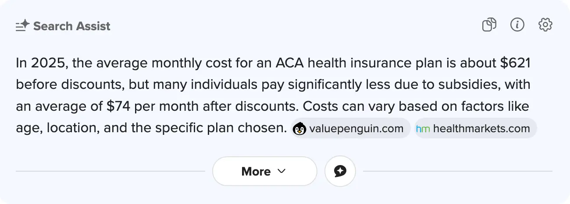This screenshot has width=570, height=204.
Task: Visit the valuepenguin.com source link
Action: (x=356, y=129)
